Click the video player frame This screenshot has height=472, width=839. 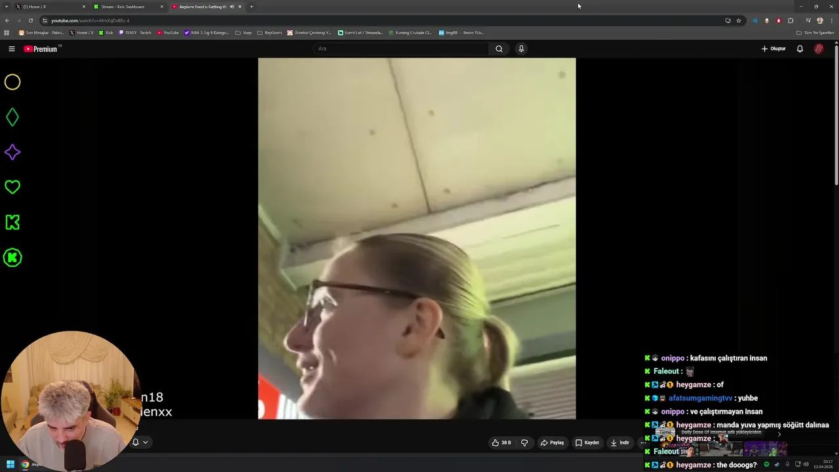(417, 238)
